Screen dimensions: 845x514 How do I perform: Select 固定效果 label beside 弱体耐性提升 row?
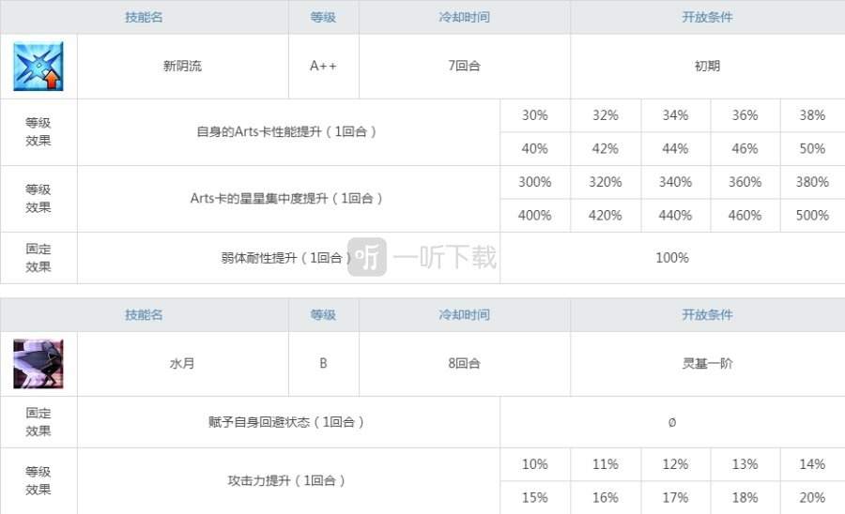click(x=38, y=258)
